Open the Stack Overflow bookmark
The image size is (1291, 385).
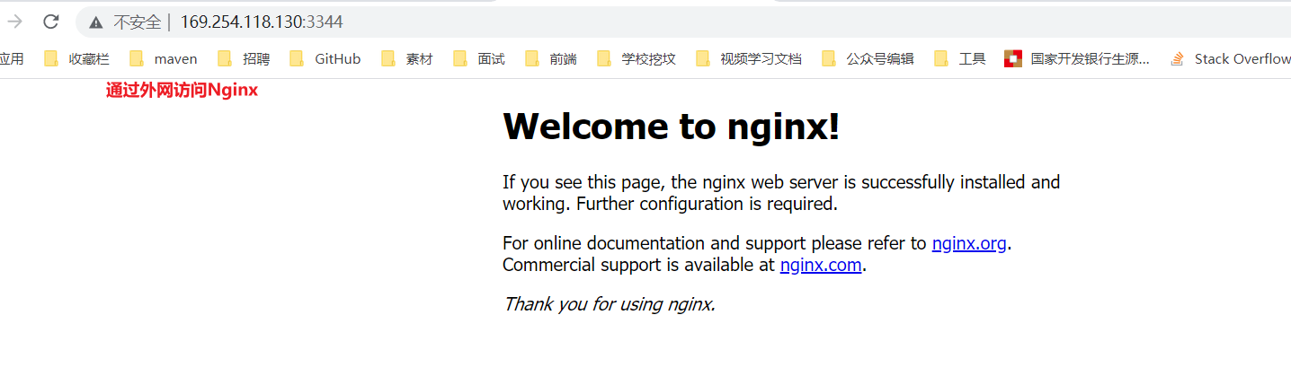point(1230,59)
